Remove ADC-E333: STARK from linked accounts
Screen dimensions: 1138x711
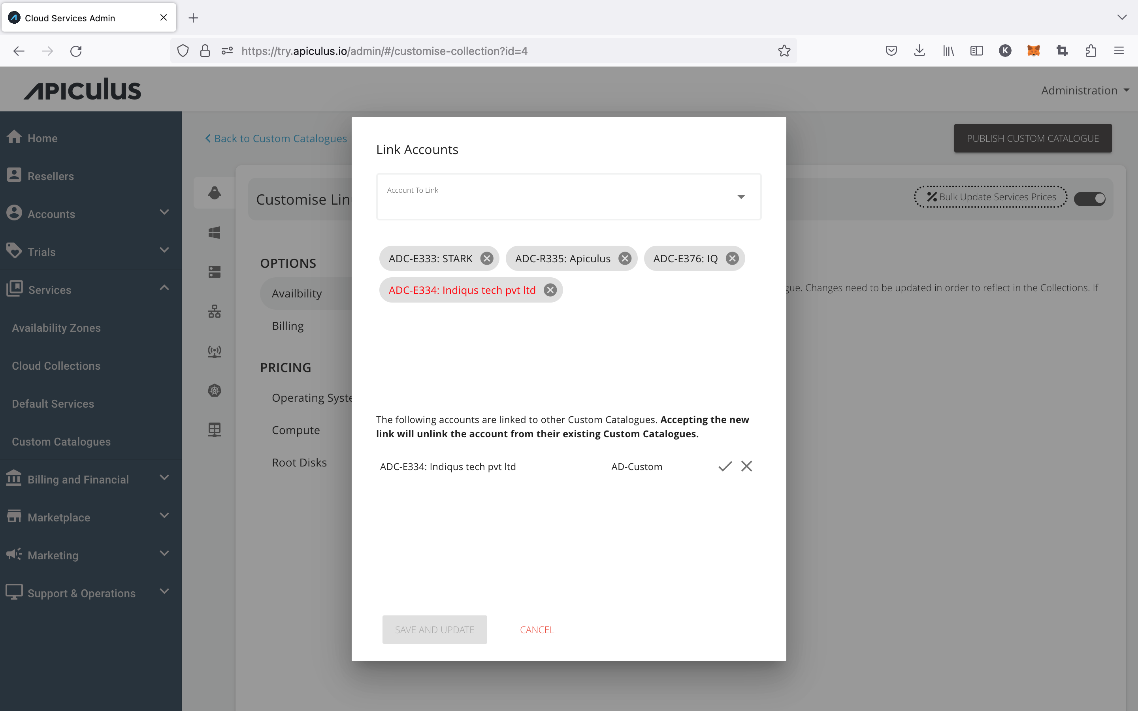point(486,258)
